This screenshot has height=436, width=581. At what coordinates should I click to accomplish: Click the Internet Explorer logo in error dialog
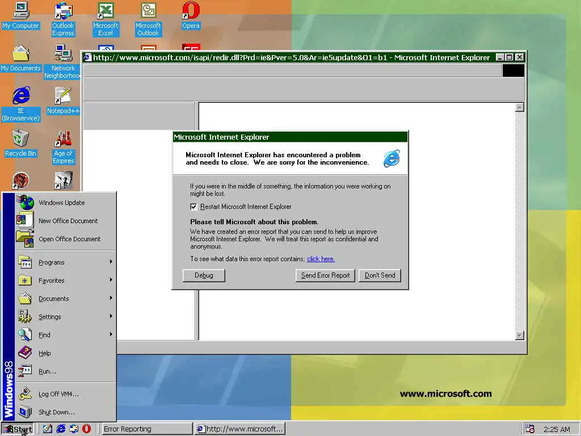(x=391, y=158)
